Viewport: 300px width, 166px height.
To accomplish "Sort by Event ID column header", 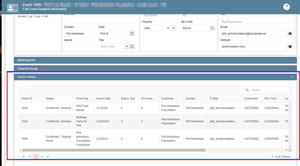I will click(27, 98).
